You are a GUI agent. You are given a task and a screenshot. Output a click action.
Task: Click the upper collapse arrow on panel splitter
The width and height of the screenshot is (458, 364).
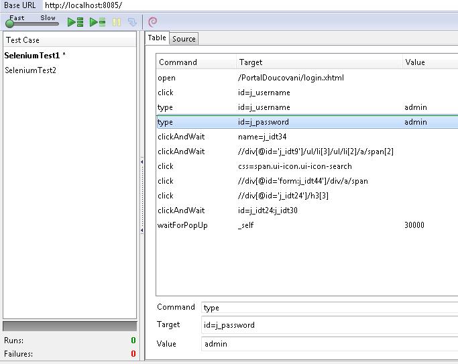(142, 162)
